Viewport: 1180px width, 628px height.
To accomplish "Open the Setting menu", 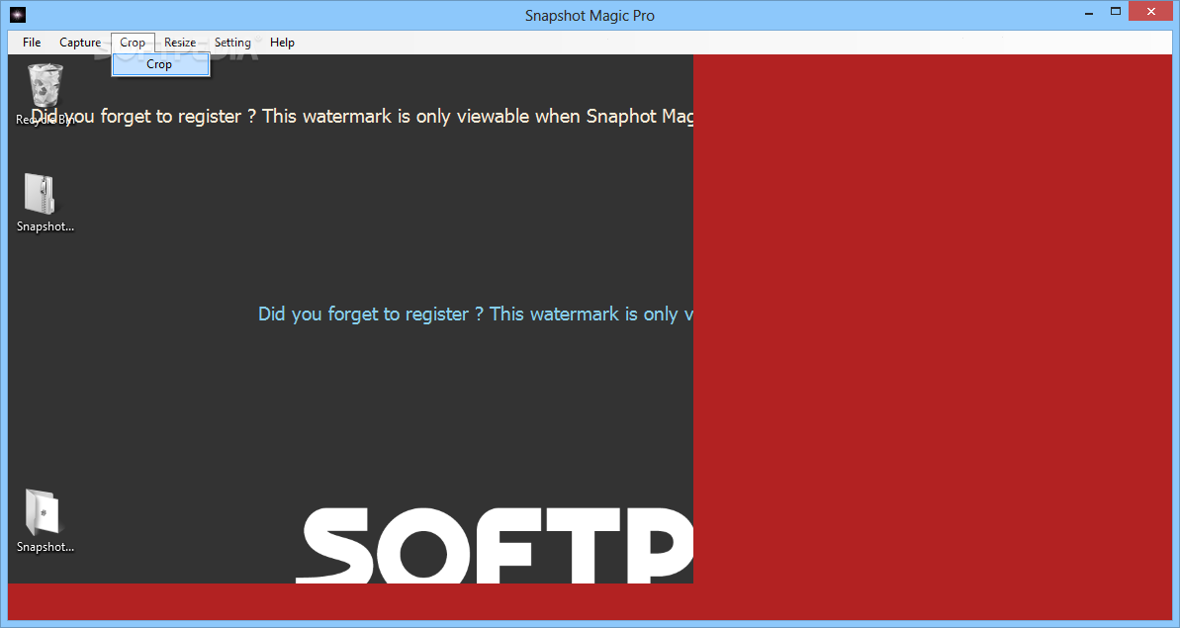I will point(232,43).
